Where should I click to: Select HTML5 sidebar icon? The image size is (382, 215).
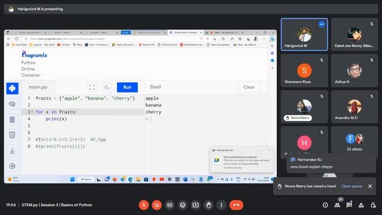12,135
